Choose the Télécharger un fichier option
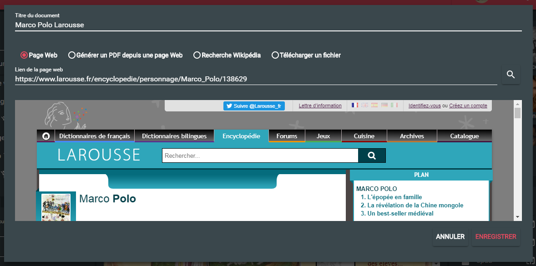This screenshot has height=266, width=536. pos(275,55)
